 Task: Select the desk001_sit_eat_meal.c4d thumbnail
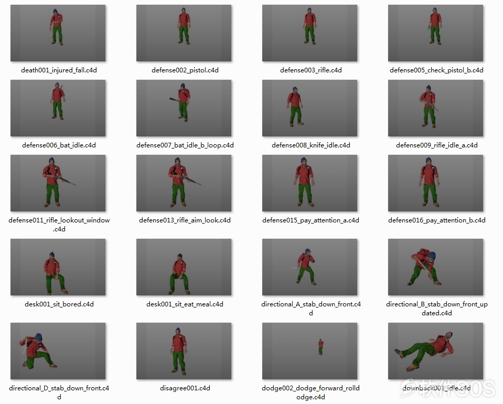tap(184, 267)
